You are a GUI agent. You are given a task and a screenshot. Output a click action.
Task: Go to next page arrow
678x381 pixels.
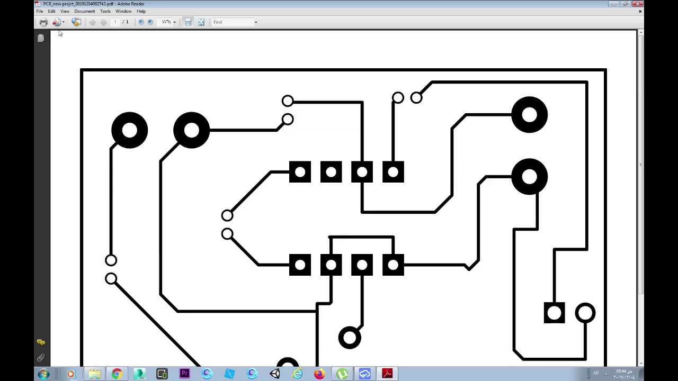[x=103, y=22]
